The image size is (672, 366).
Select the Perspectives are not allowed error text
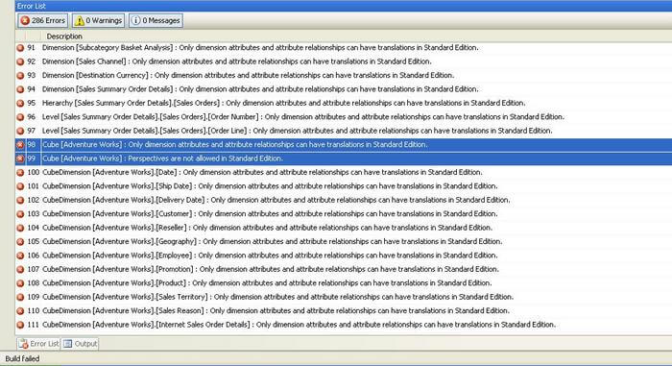tap(162, 159)
